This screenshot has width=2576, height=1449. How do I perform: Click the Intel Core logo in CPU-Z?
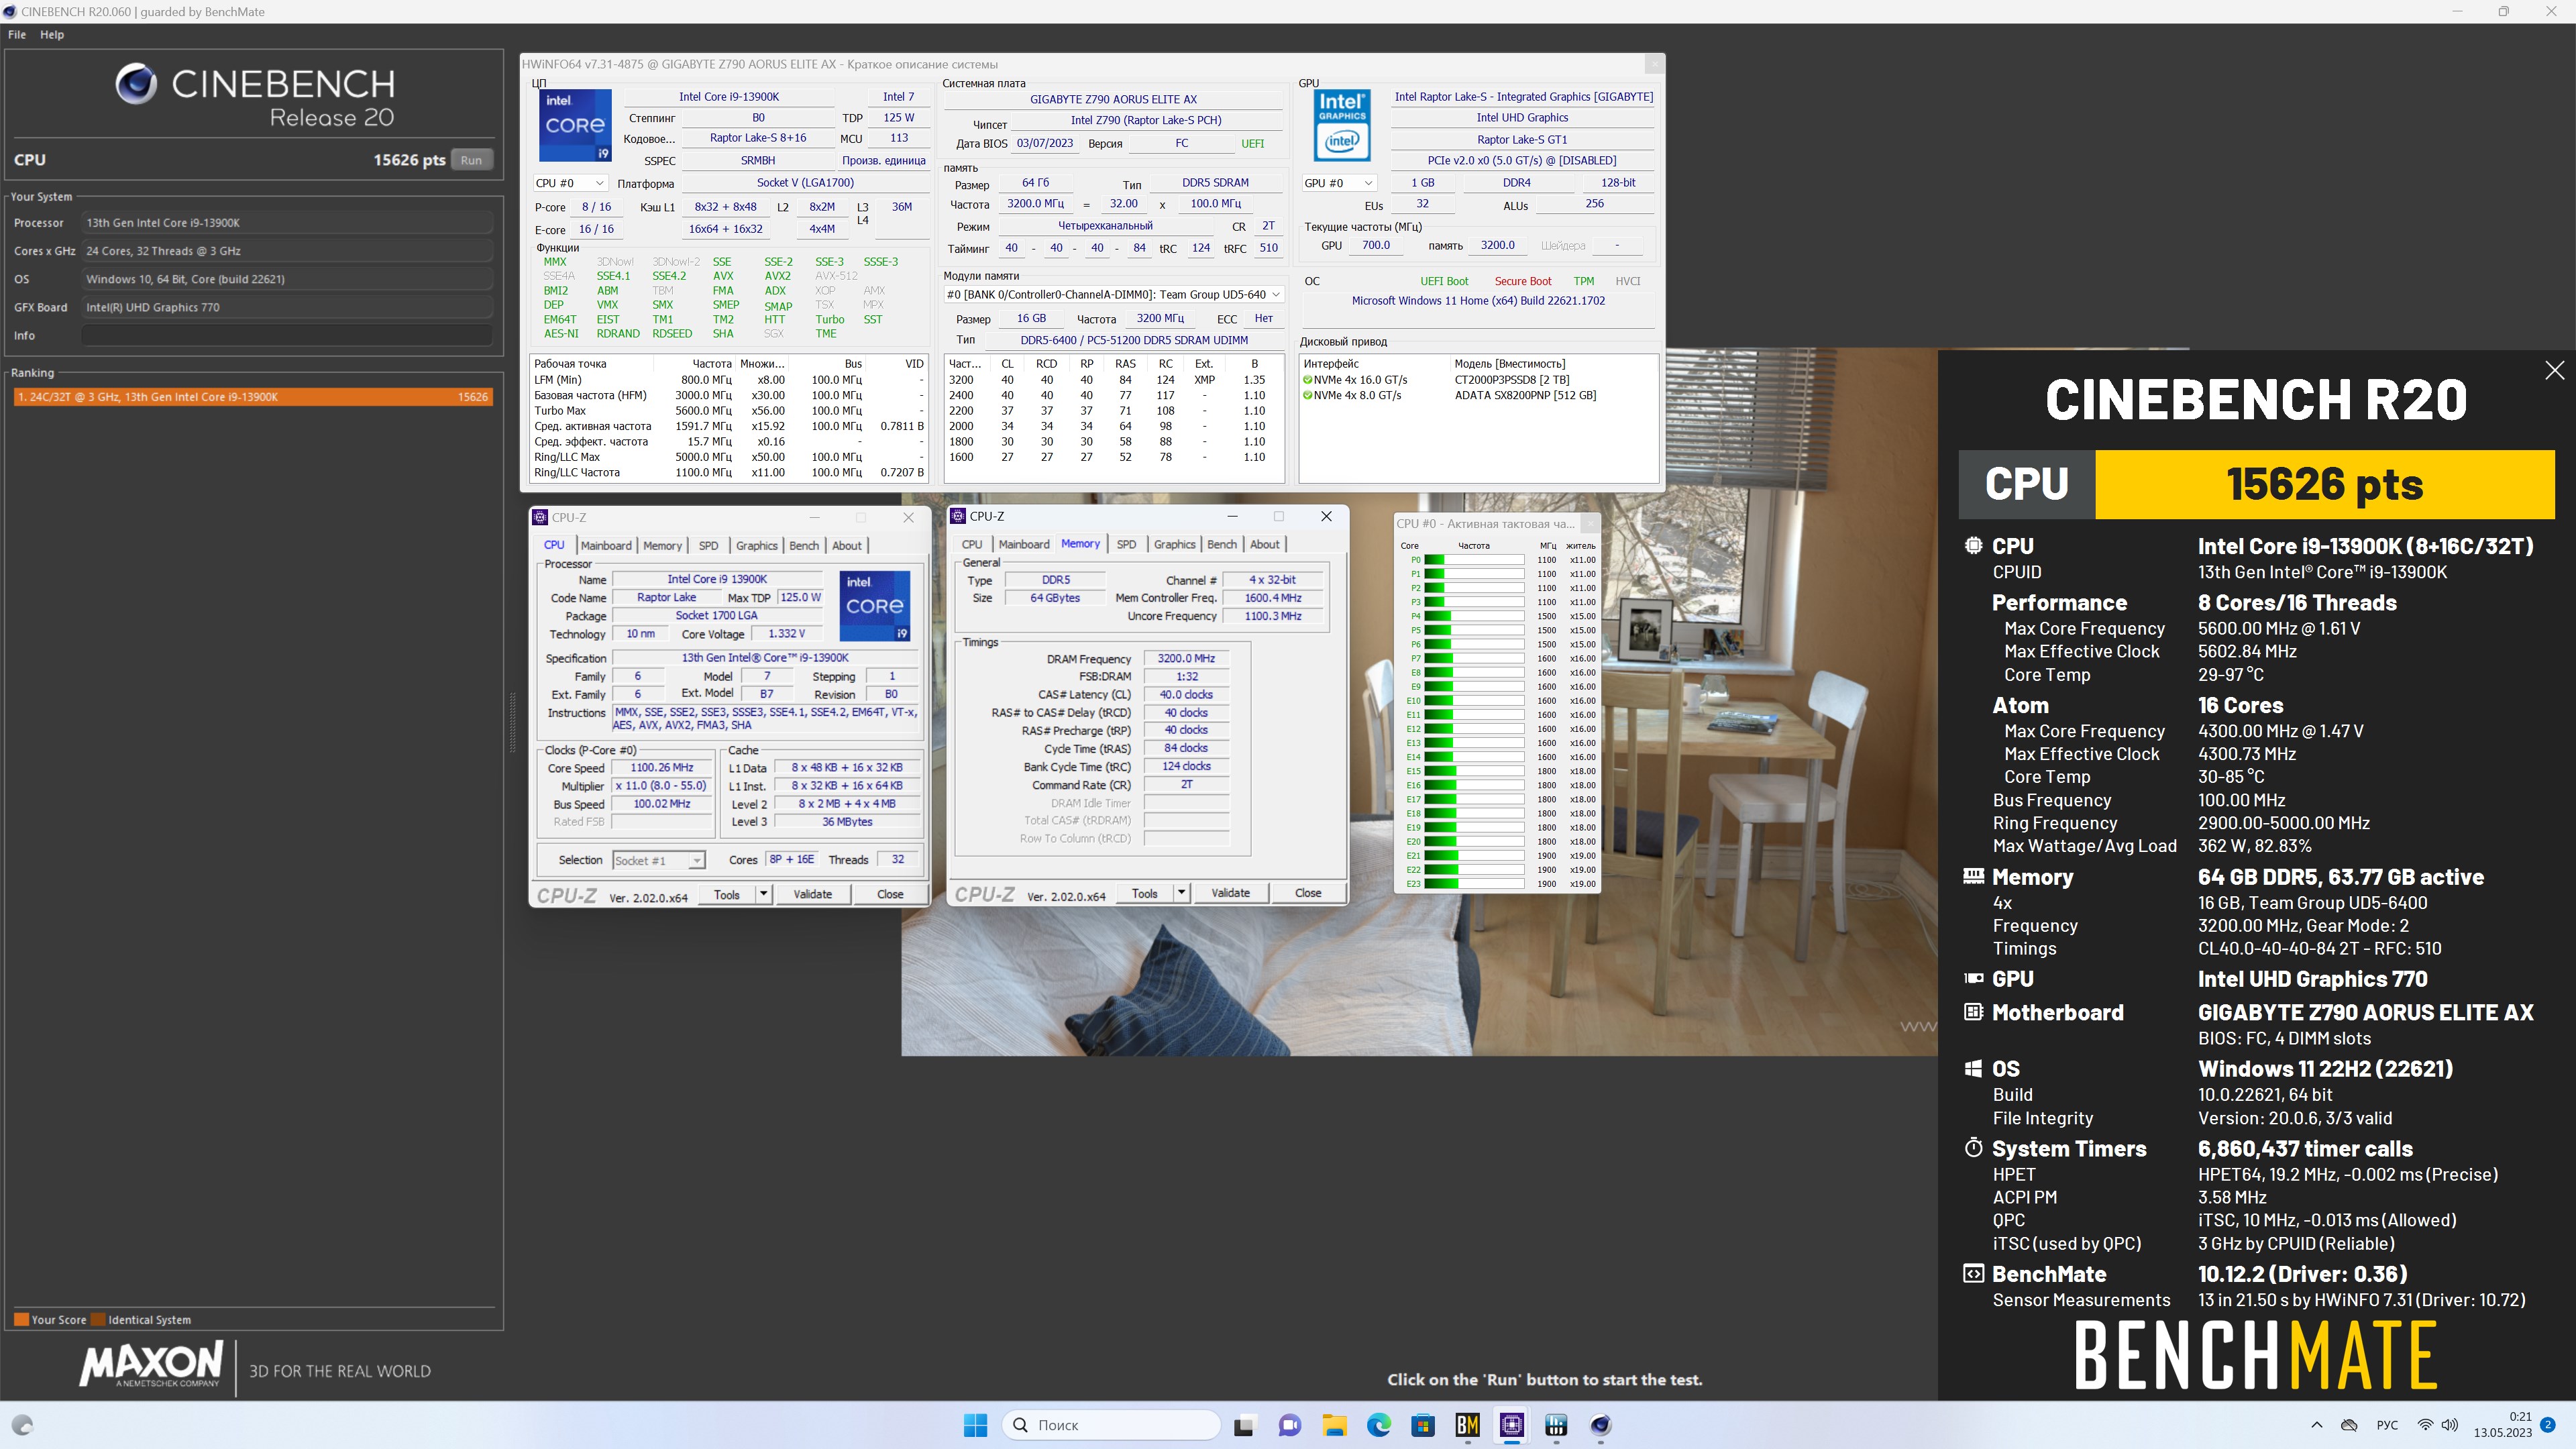pos(875,605)
